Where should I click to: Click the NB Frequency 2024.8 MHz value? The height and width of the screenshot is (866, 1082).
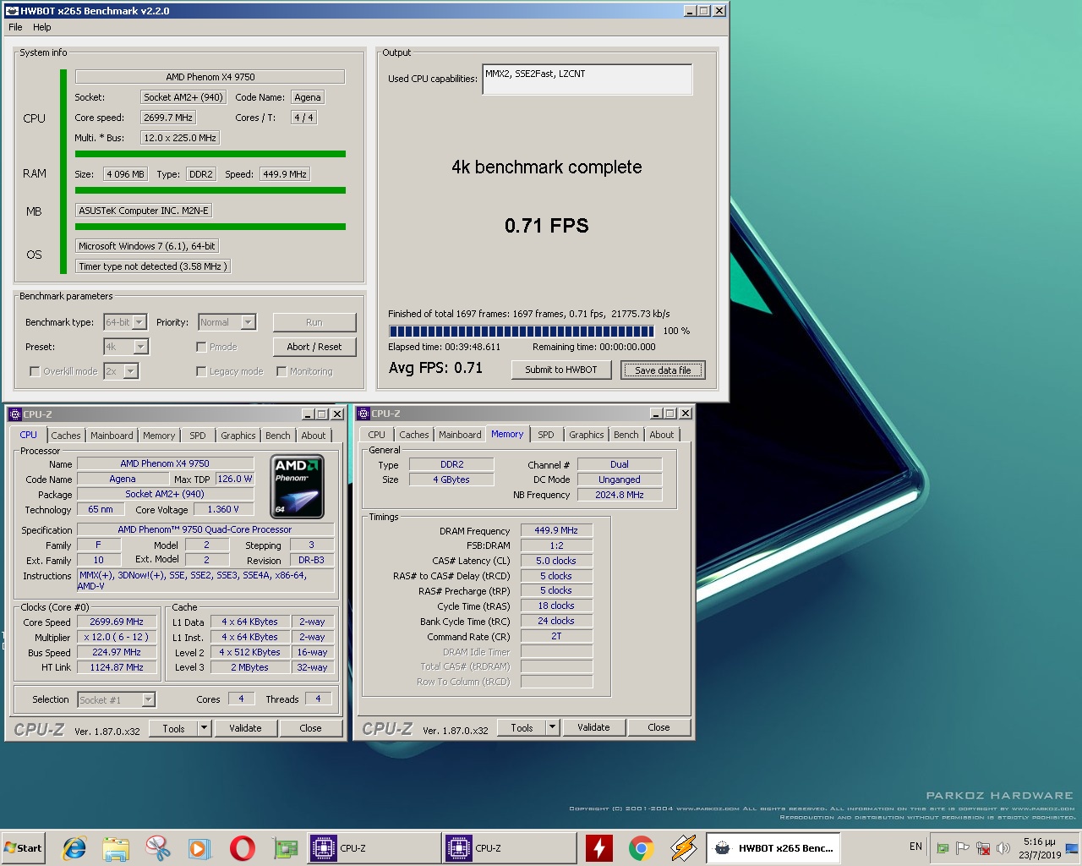tap(620, 495)
